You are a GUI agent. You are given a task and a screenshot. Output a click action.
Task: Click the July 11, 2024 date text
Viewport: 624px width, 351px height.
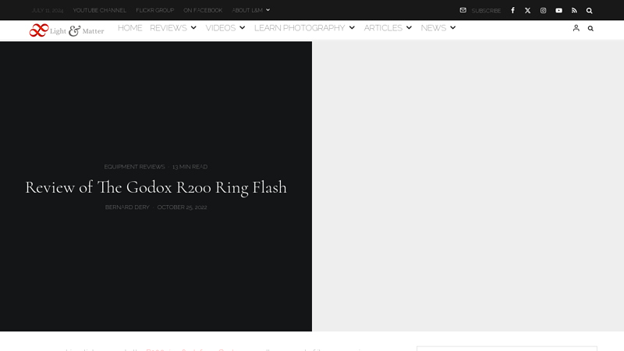tap(48, 10)
